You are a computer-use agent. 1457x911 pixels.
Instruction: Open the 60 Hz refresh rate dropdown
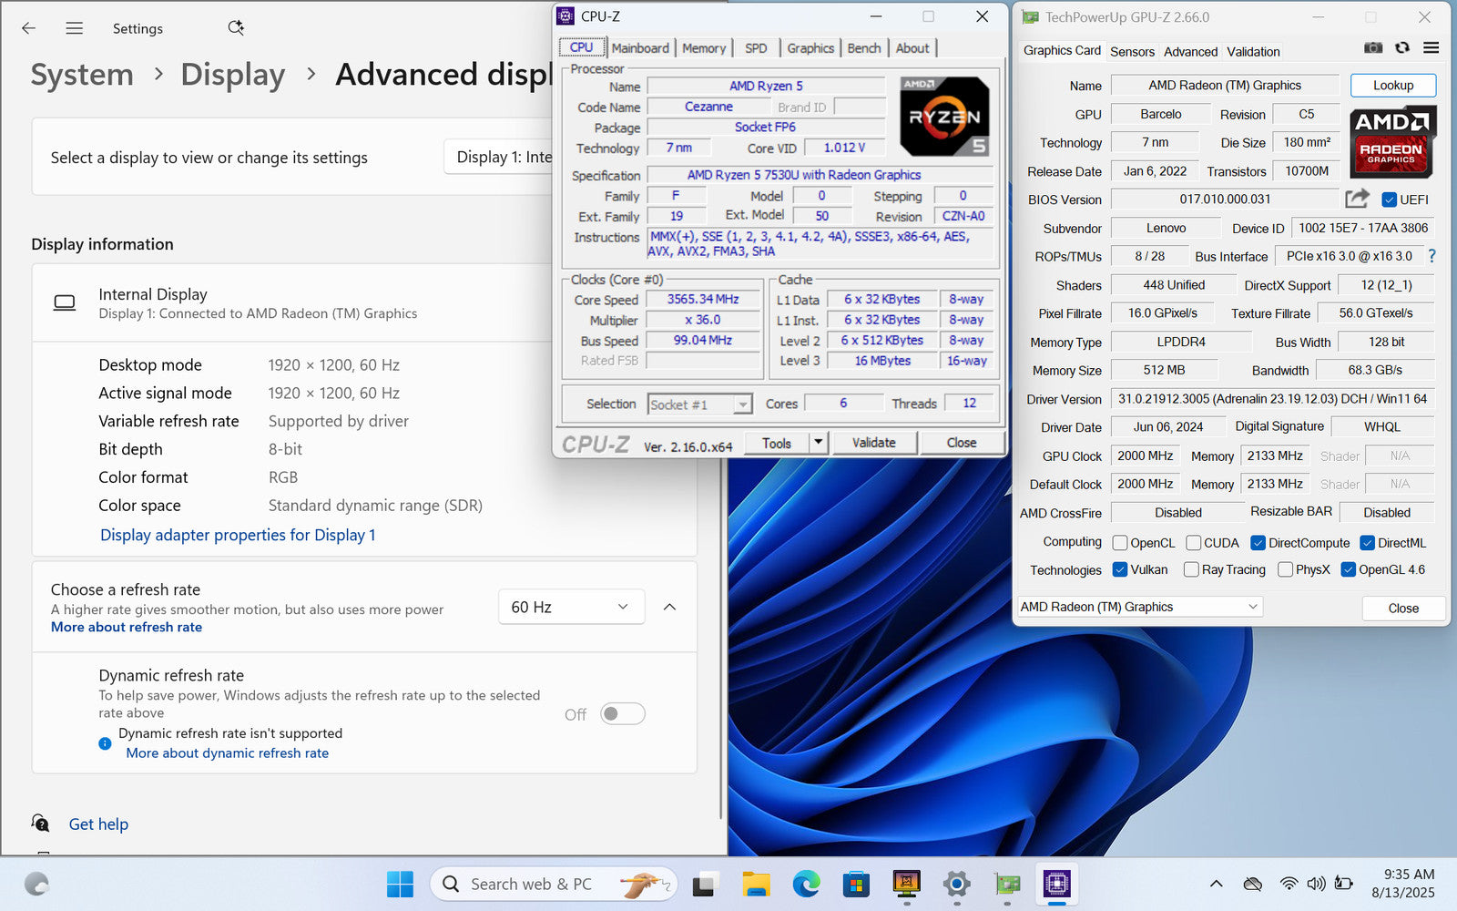point(571,607)
